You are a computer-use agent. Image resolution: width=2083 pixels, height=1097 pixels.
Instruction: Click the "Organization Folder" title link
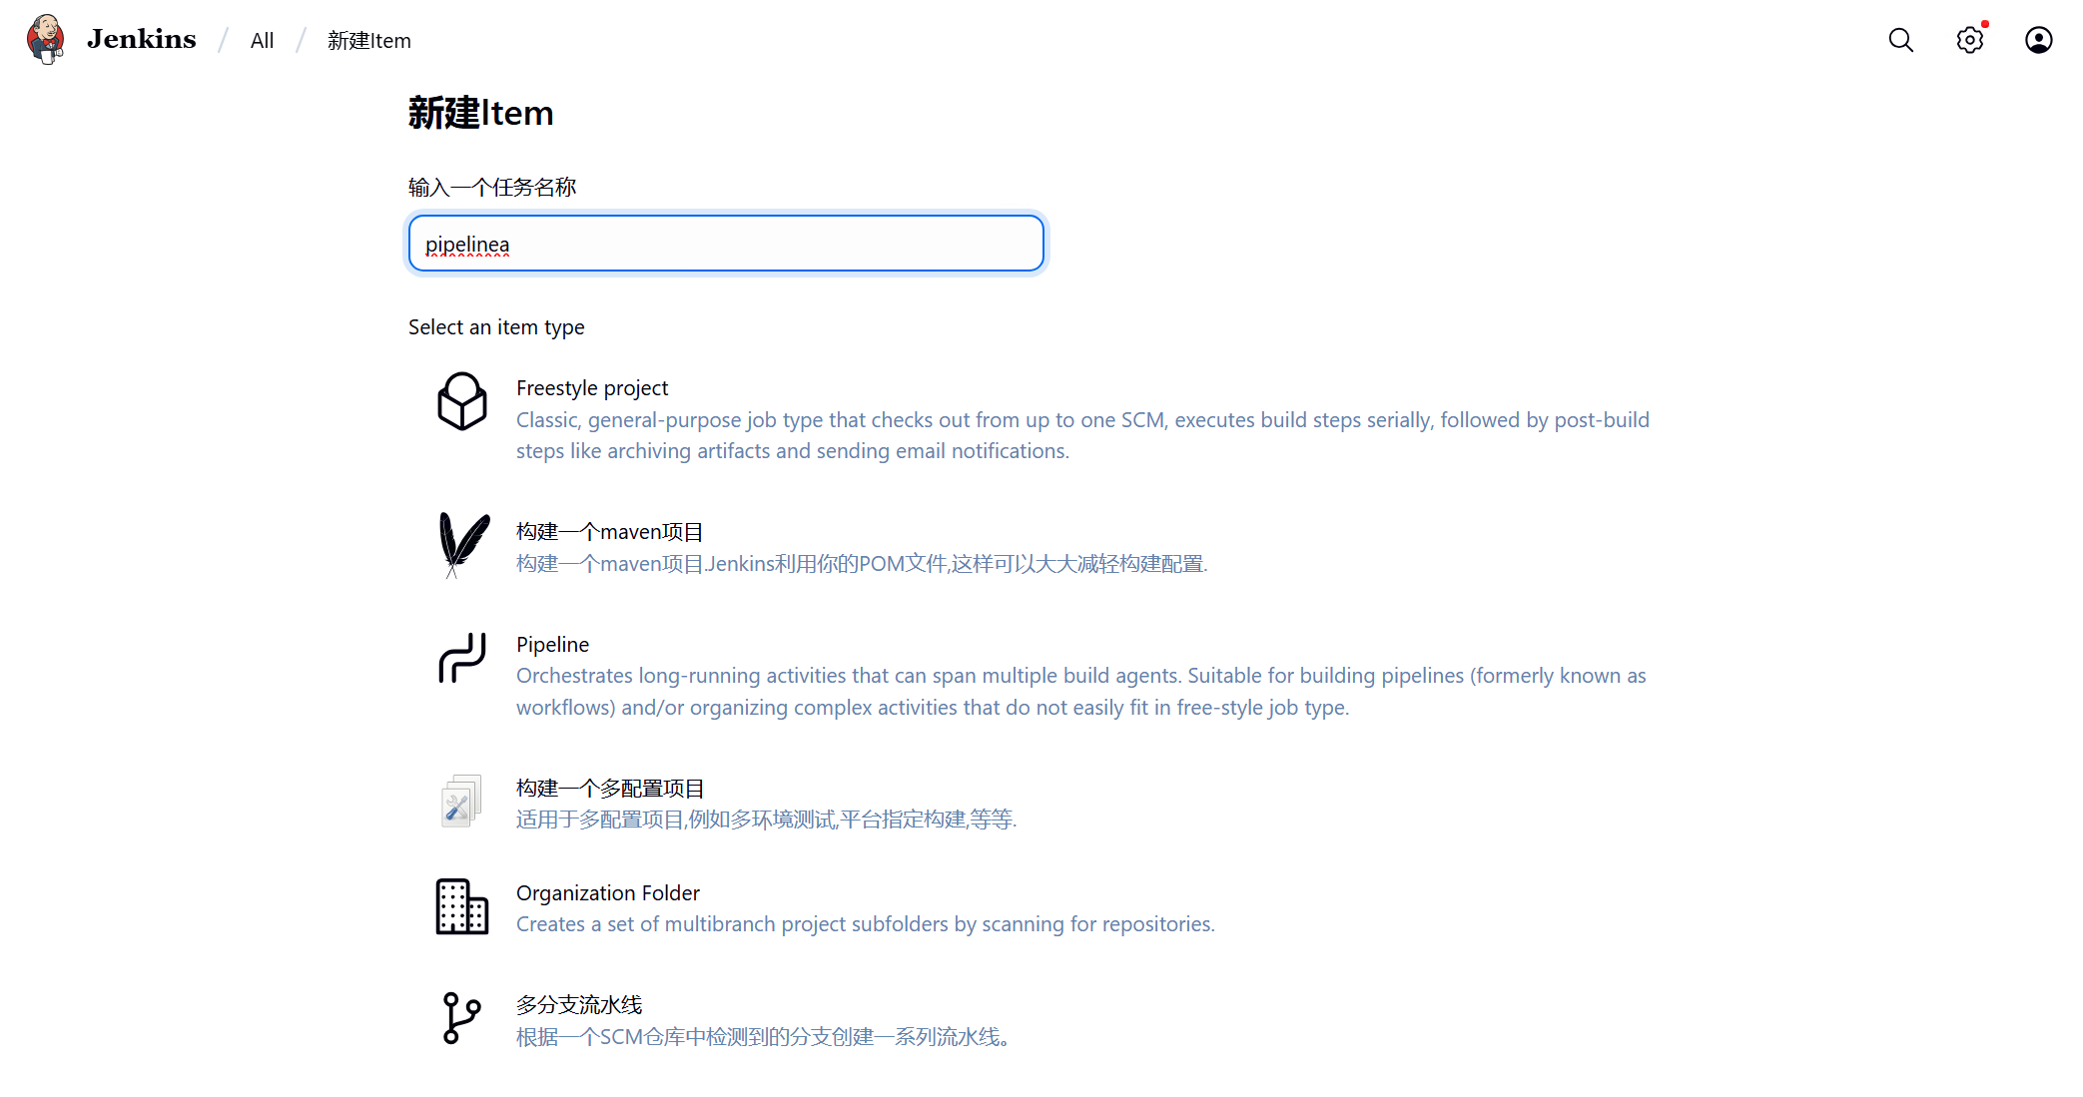pyautogui.click(x=607, y=892)
